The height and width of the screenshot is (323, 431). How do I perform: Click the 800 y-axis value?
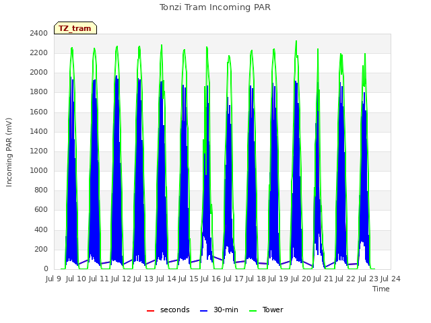(x=41, y=190)
